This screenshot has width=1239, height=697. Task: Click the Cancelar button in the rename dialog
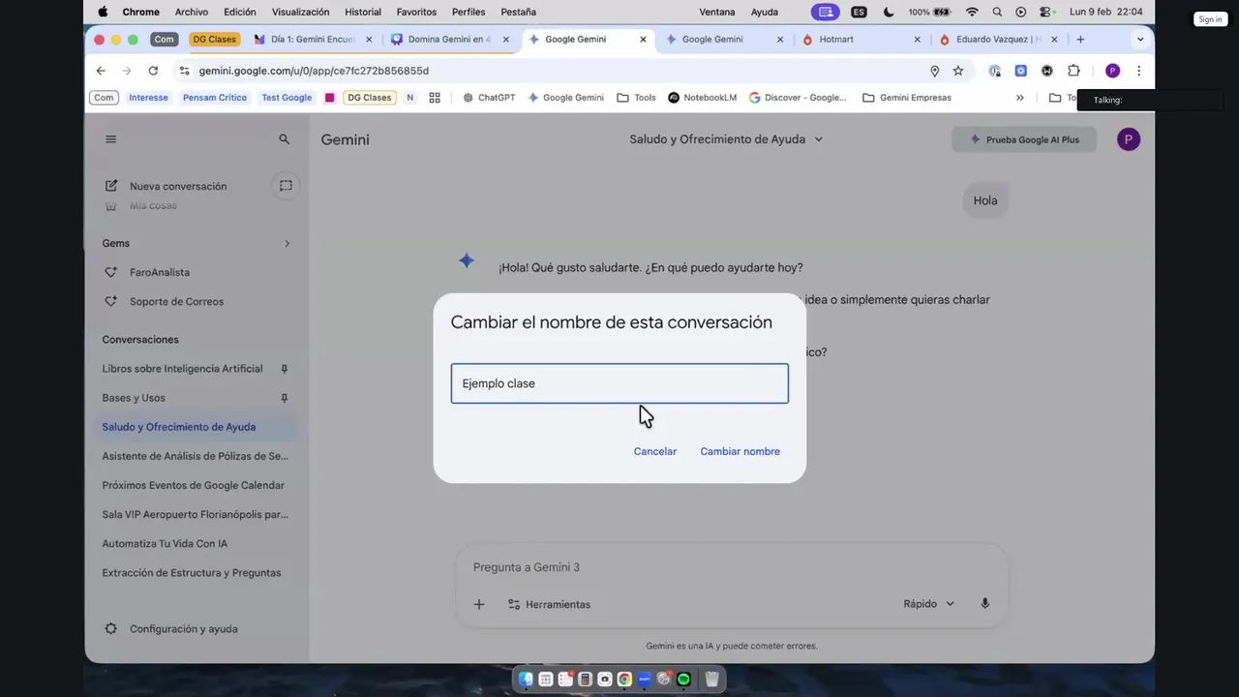coord(655,451)
